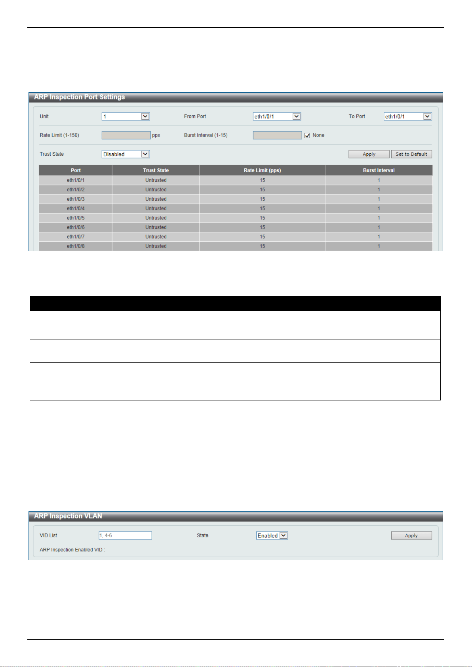
Task: Click the VID List label
Action: pos(48,536)
